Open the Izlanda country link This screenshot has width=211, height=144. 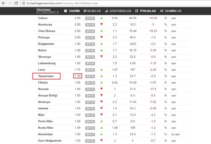point(43,108)
